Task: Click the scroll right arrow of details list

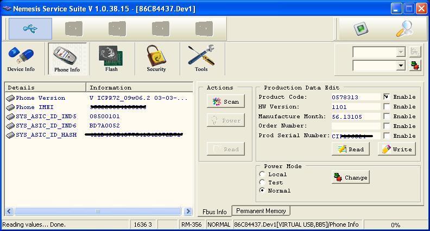Action: (188, 211)
